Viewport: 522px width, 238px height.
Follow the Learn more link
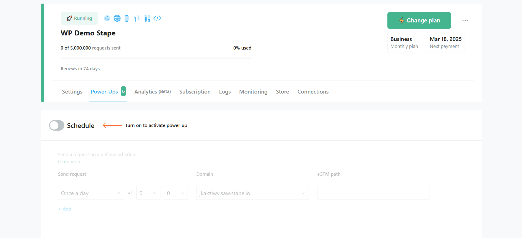click(70, 162)
